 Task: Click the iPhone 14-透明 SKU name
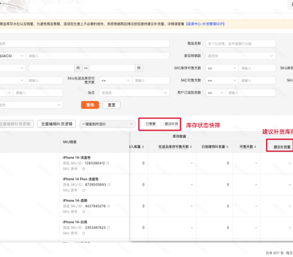point(75,200)
